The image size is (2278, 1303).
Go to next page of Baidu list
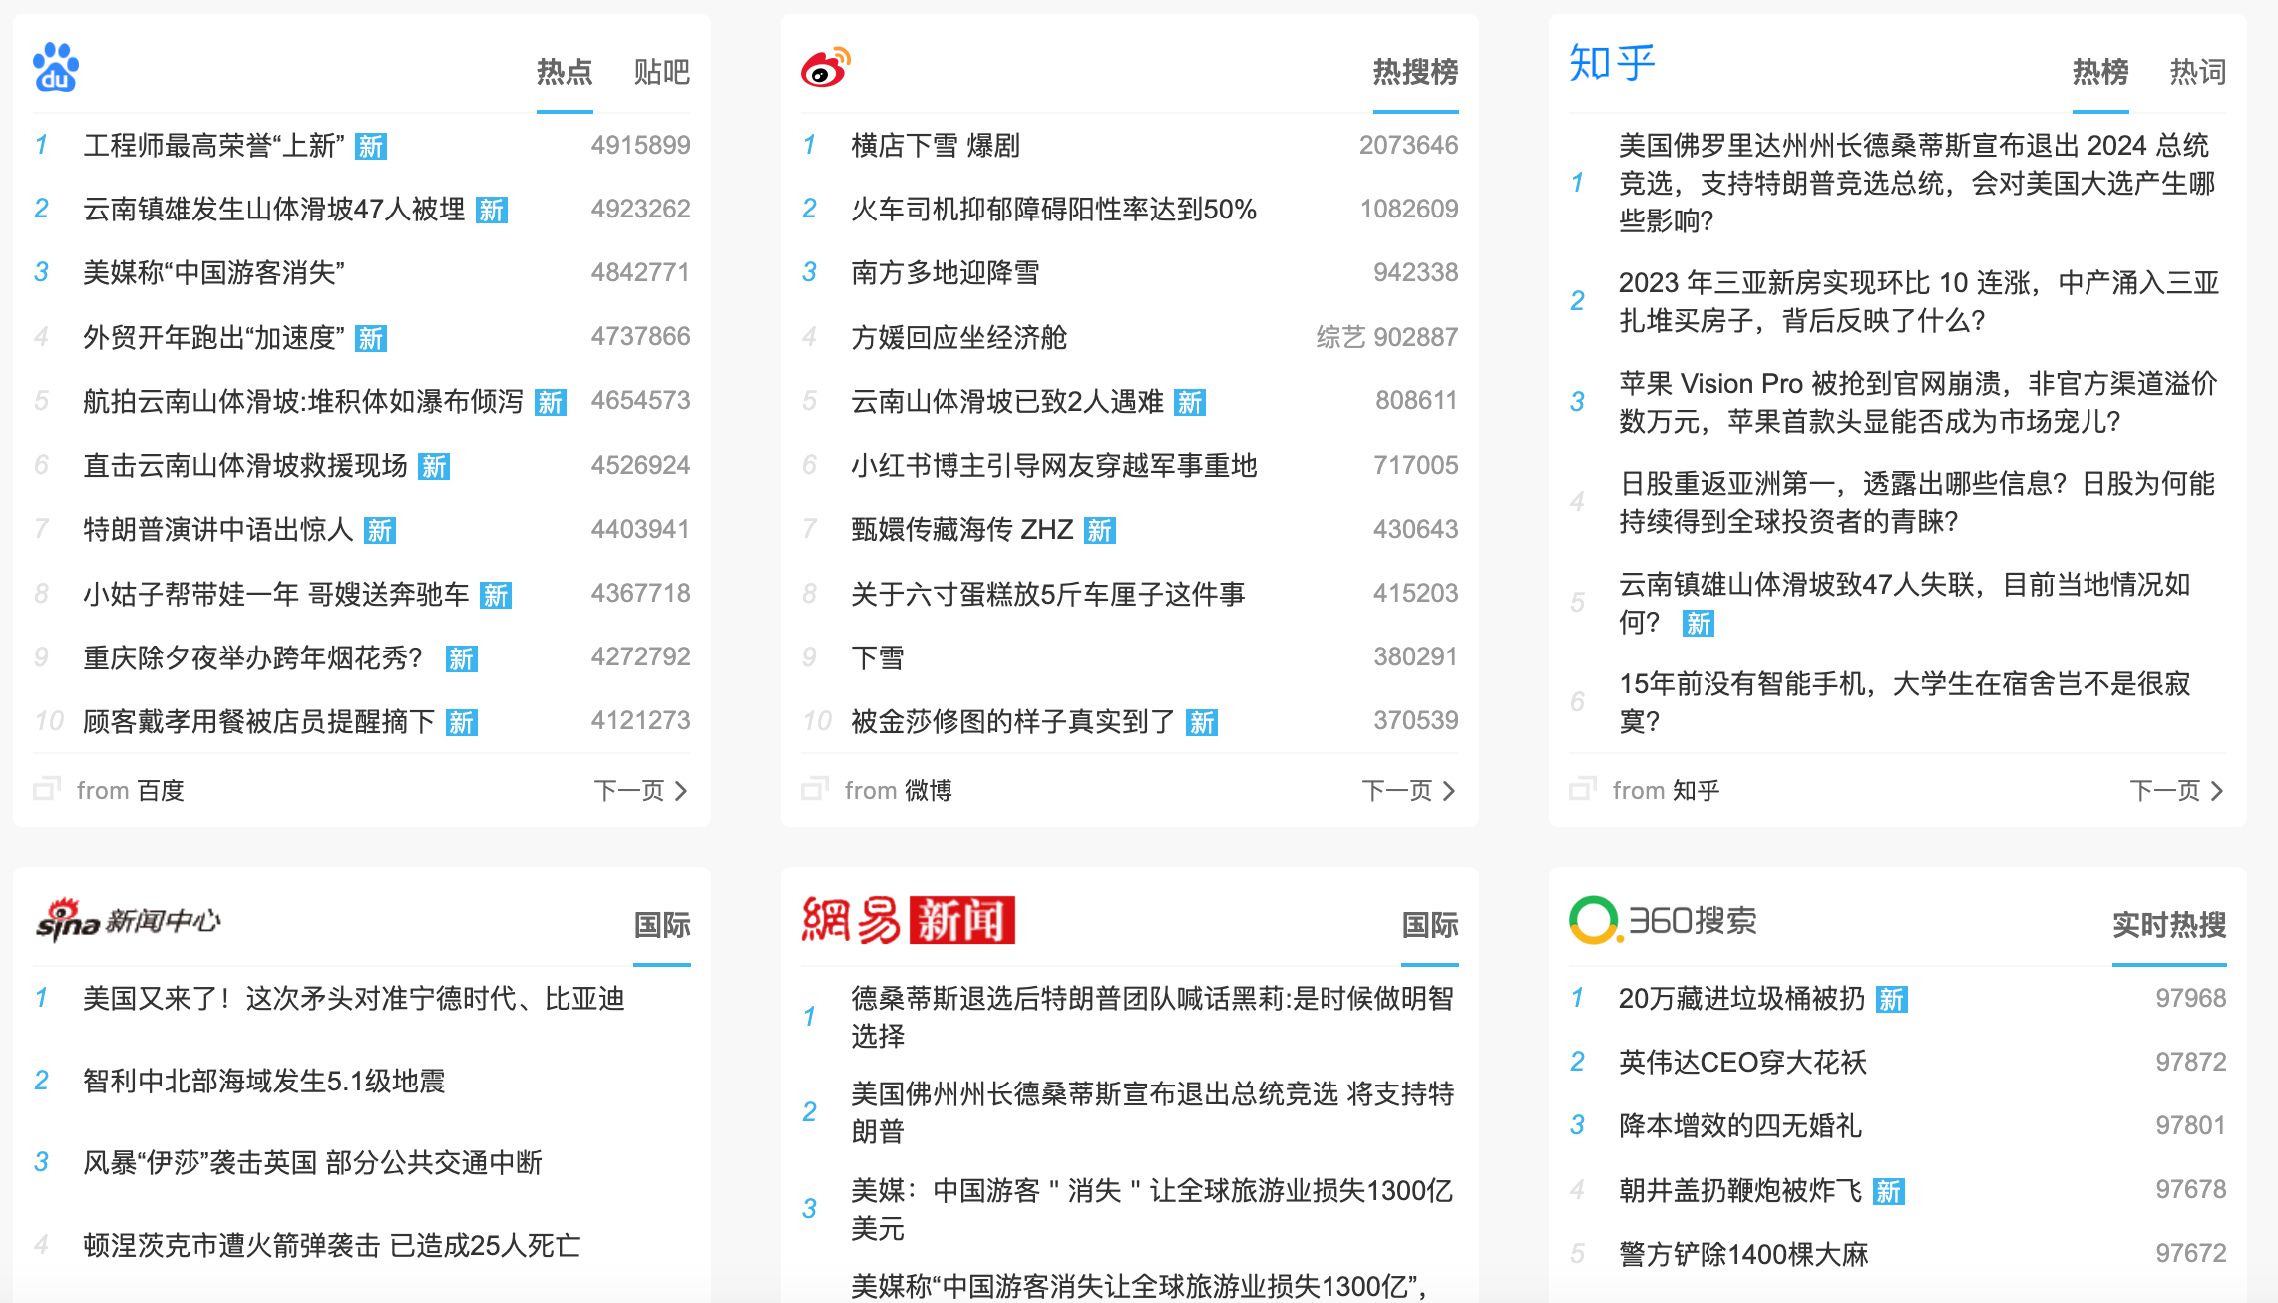pos(640,791)
